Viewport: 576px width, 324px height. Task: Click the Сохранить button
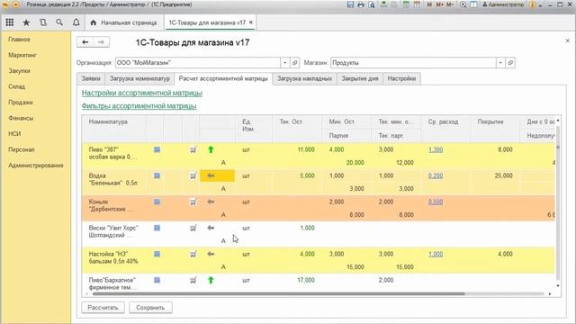[150, 308]
